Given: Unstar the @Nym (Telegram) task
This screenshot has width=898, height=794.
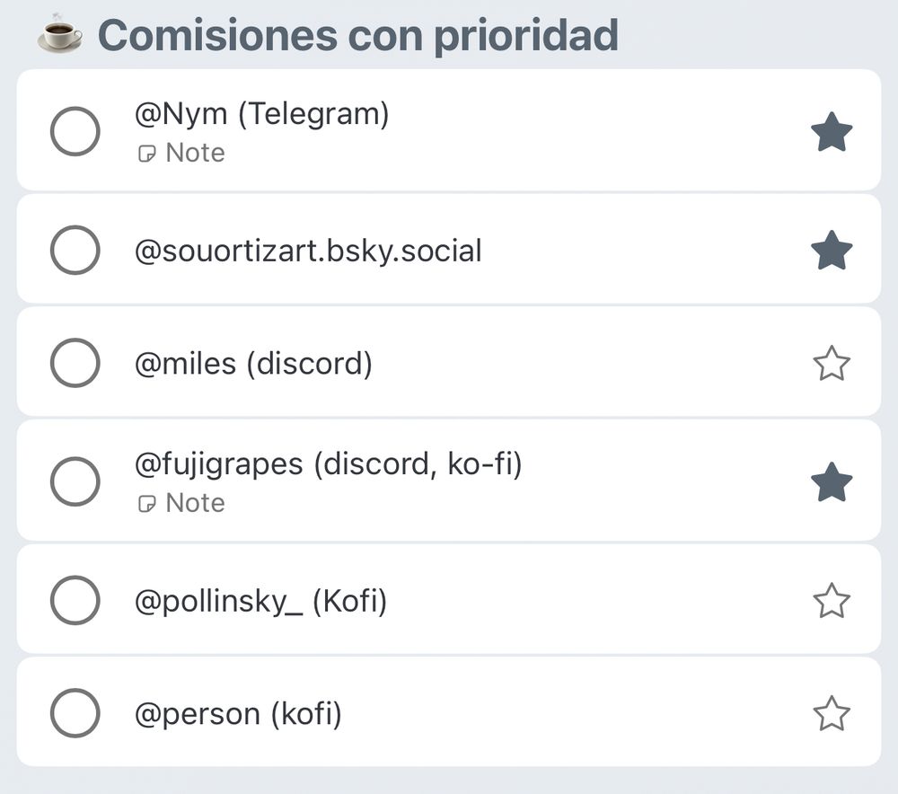Looking at the screenshot, I should pyautogui.click(x=832, y=132).
